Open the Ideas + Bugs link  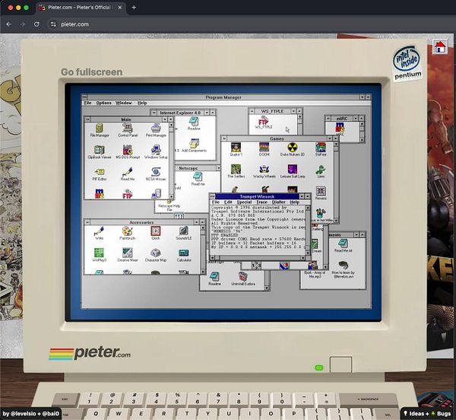(427, 414)
